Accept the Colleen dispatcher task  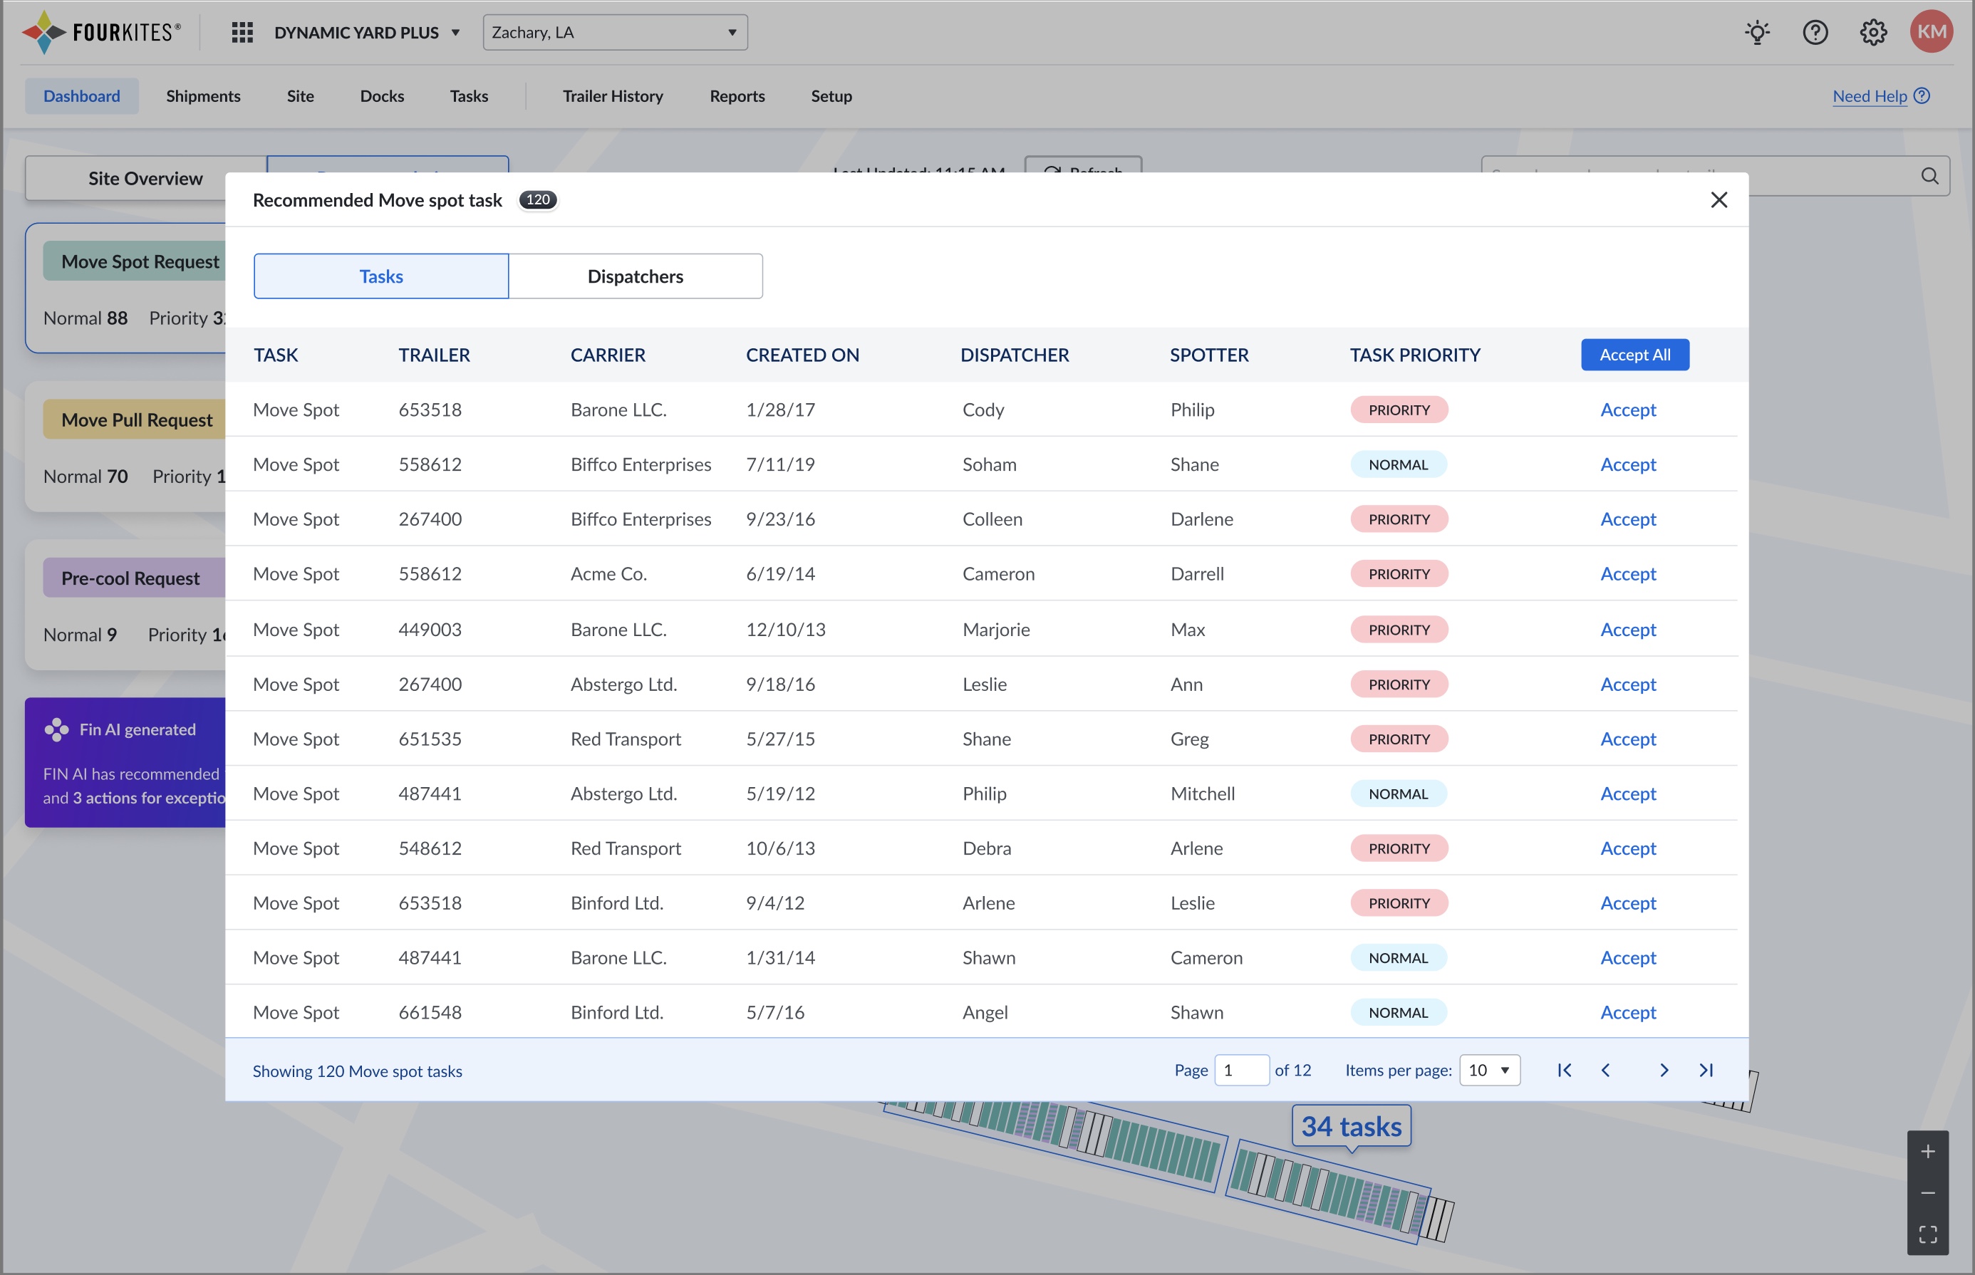point(1628,519)
